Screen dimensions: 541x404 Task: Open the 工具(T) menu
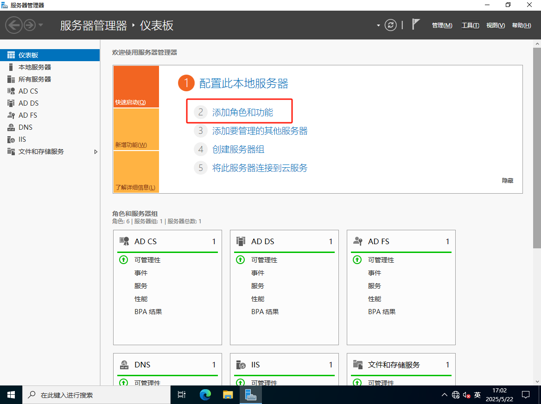[x=470, y=25]
